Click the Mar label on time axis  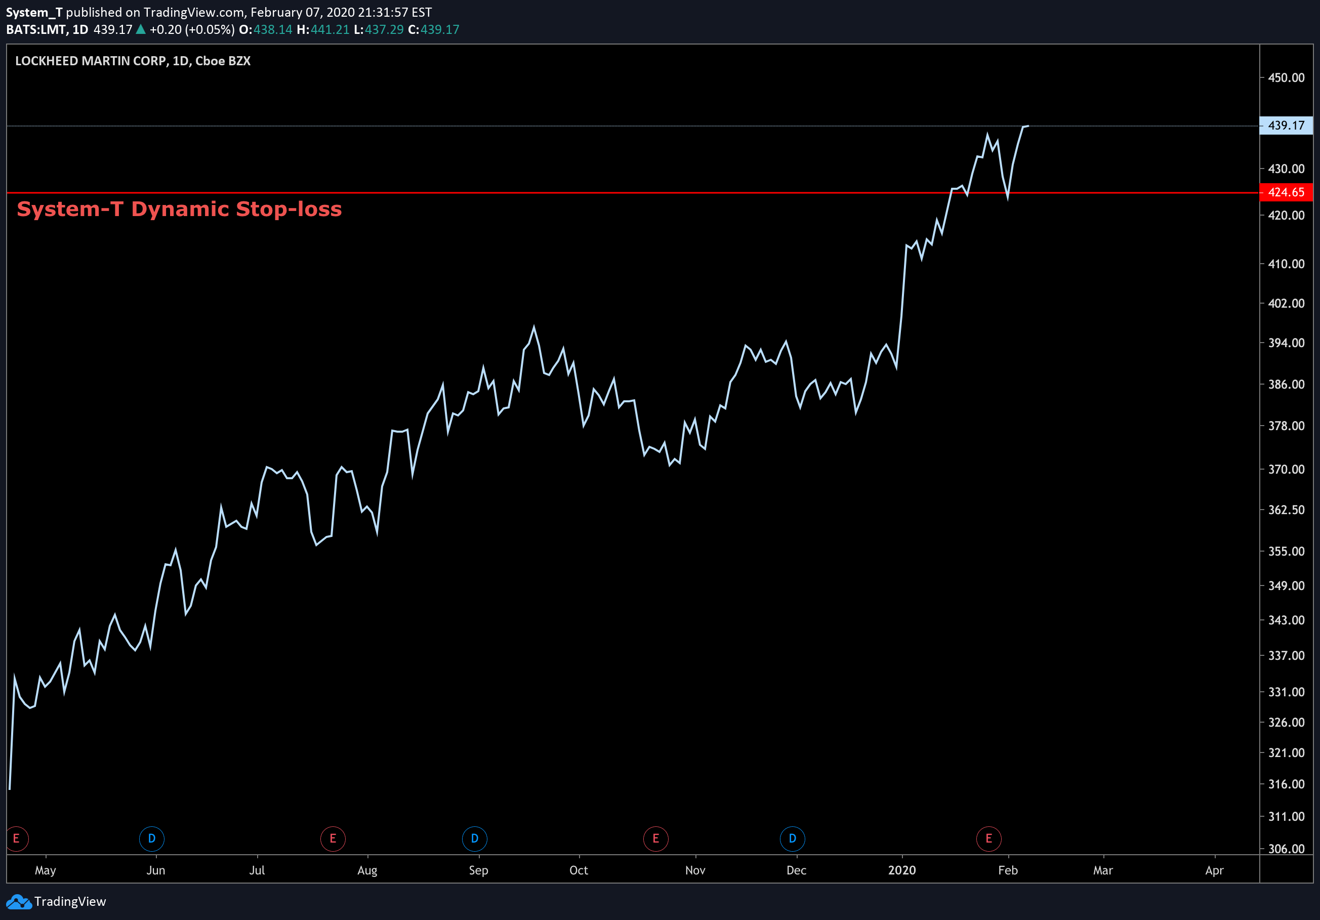pos(1103,870)
